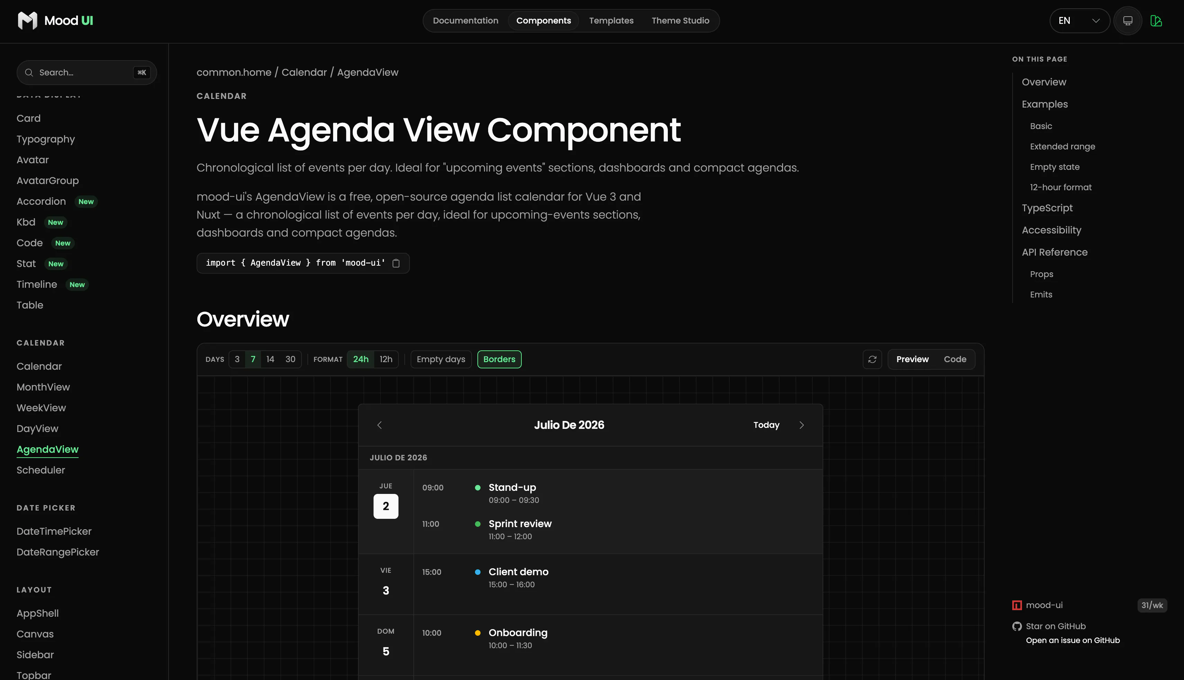Toggle the system theme monitor icon

point(1128,20)
